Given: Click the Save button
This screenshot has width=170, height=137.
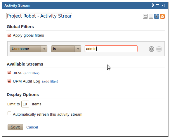Looking at the screenshot, I should 15,127.
